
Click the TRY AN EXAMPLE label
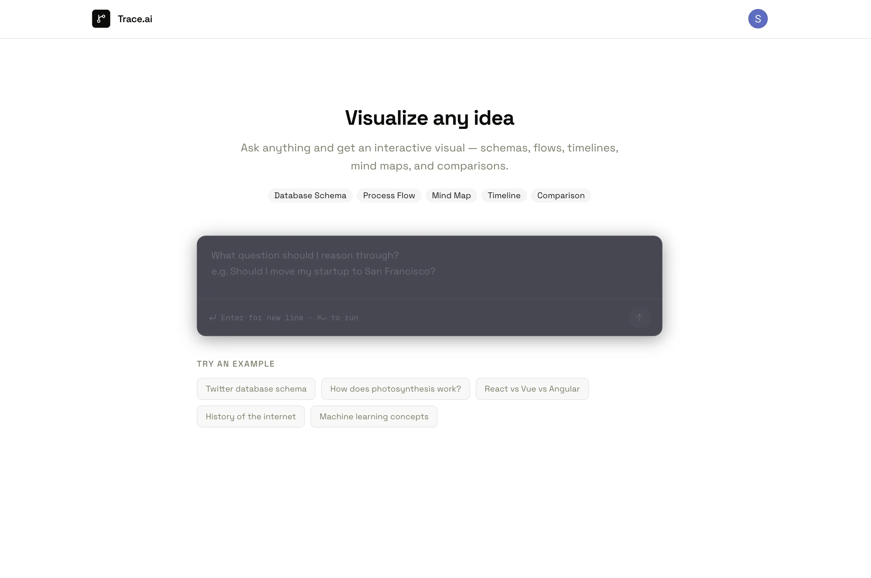pos(236,364)
